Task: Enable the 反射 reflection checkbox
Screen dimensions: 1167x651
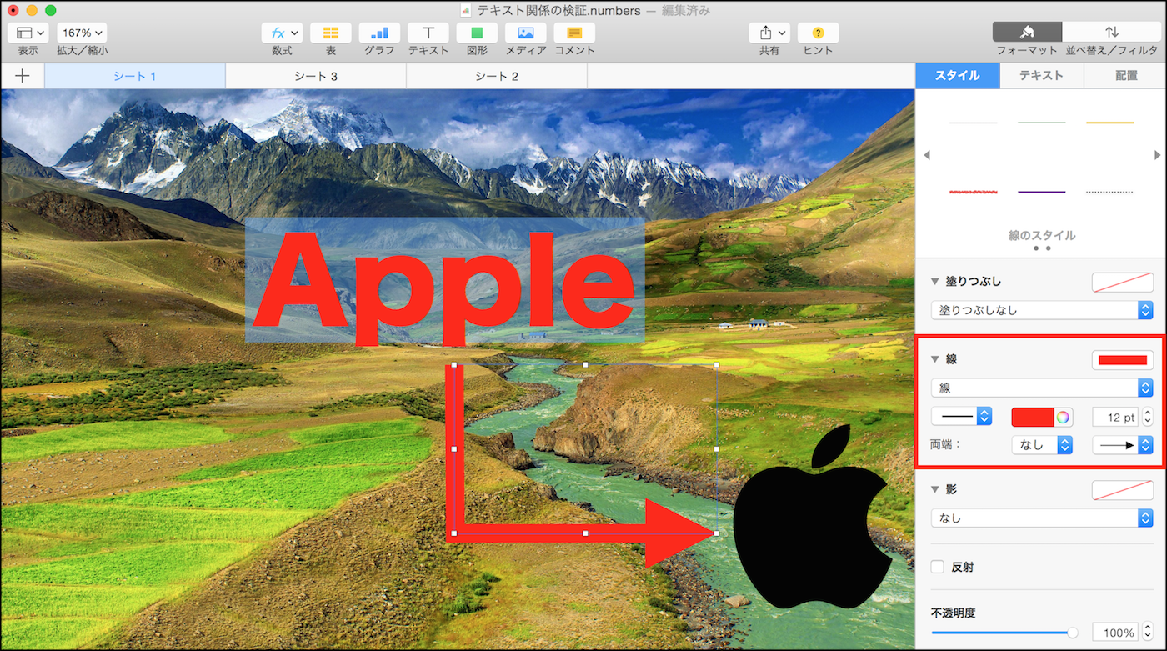Action: (938, 567)
